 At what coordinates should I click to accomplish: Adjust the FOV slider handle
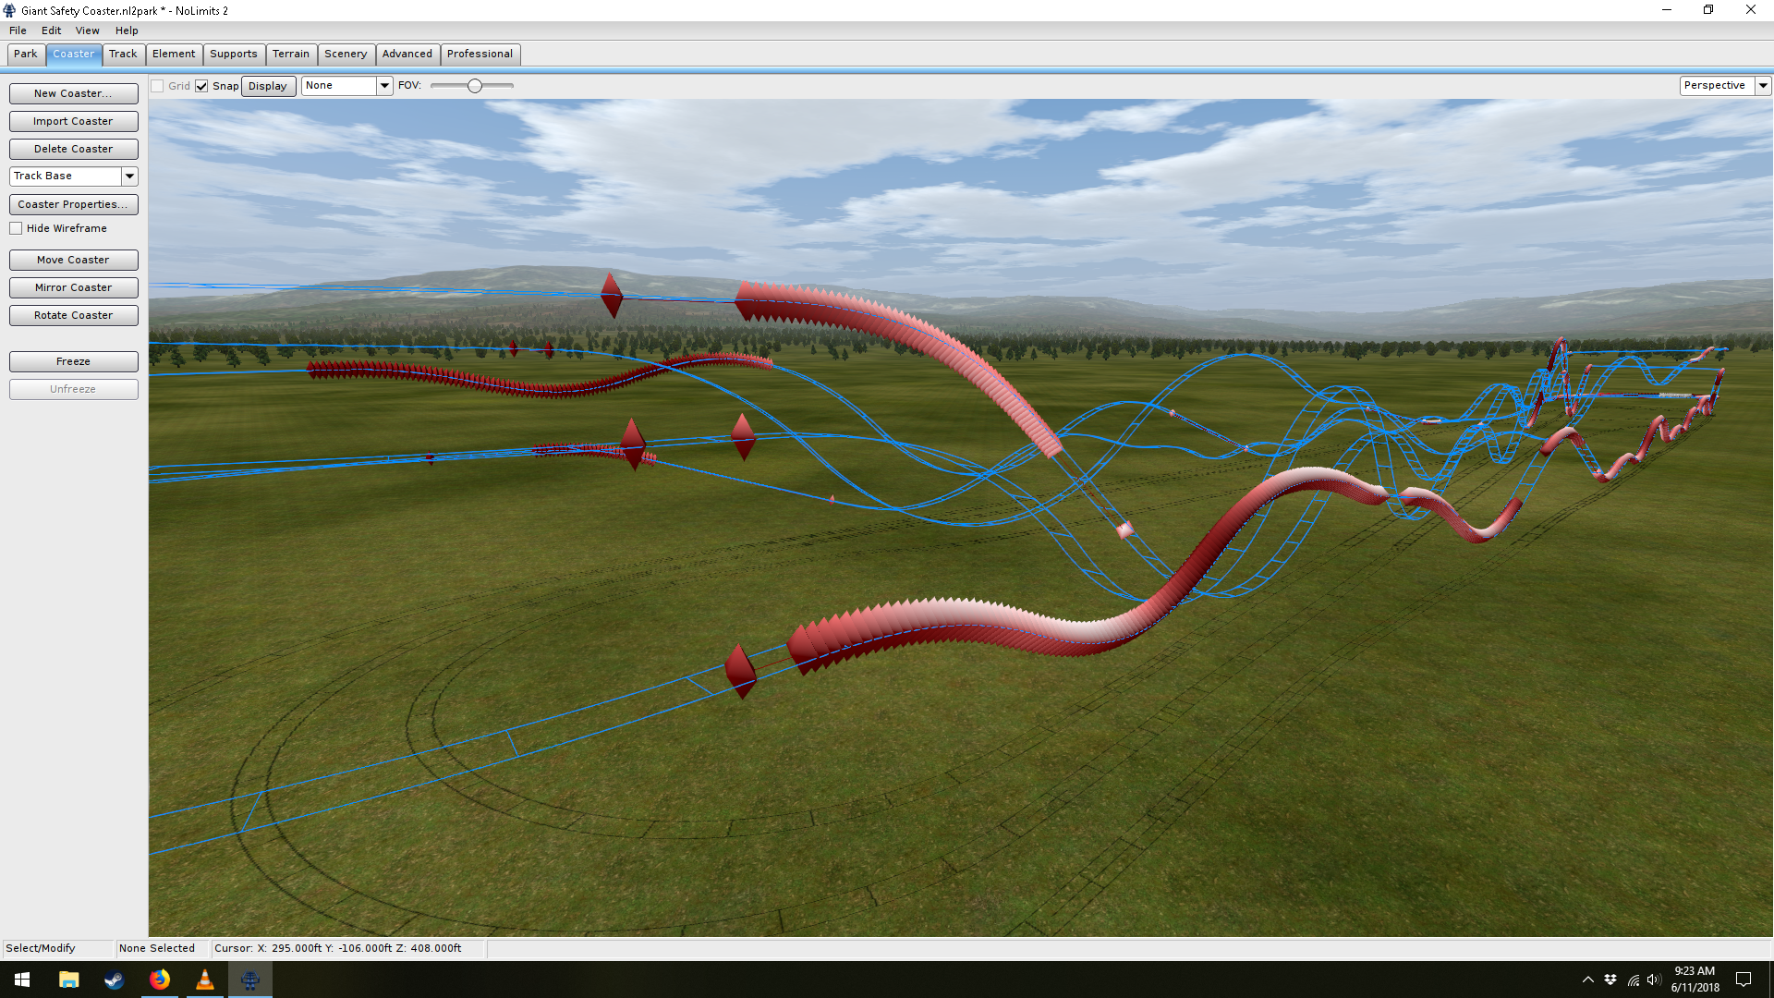click(x=475, y=86)
